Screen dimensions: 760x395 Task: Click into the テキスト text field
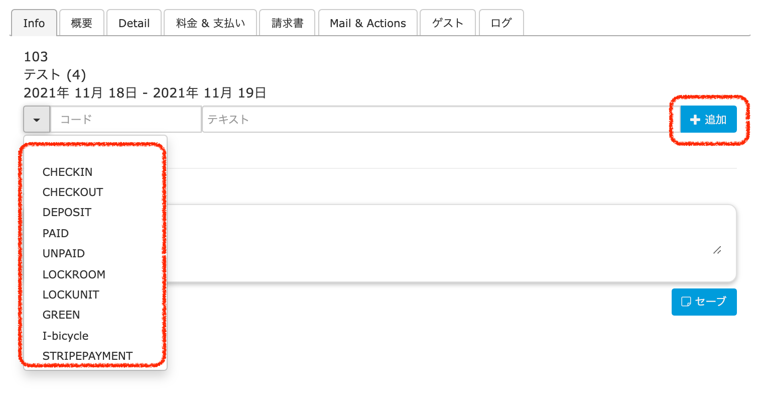point(435,120)
